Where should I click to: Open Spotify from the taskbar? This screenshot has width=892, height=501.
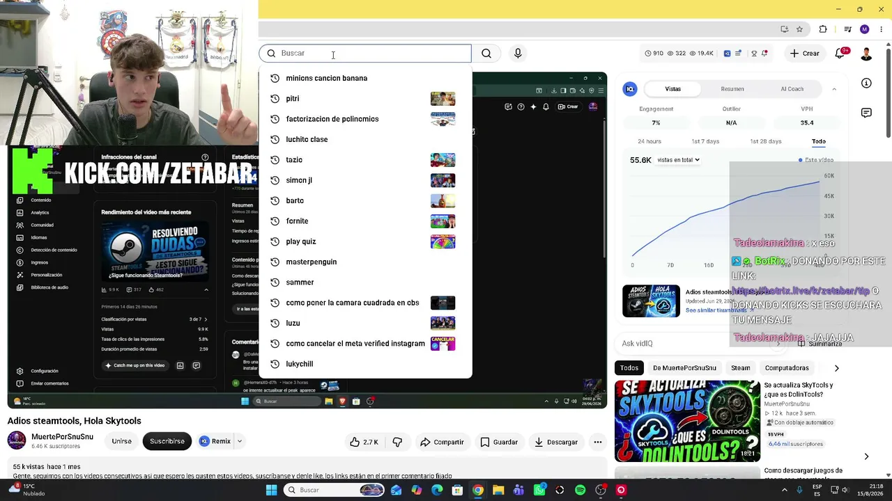(580, 490)
